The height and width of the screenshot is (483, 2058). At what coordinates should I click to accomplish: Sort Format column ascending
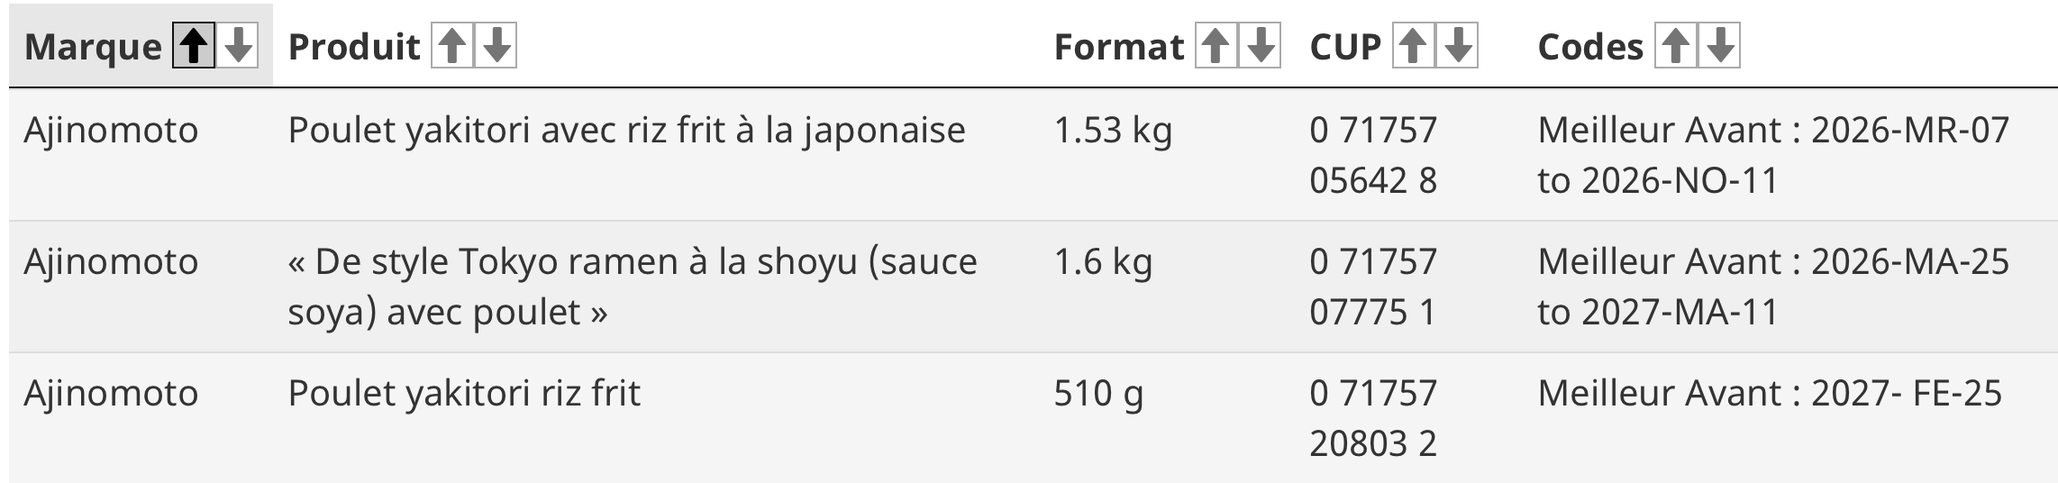tap(1216, 46)
